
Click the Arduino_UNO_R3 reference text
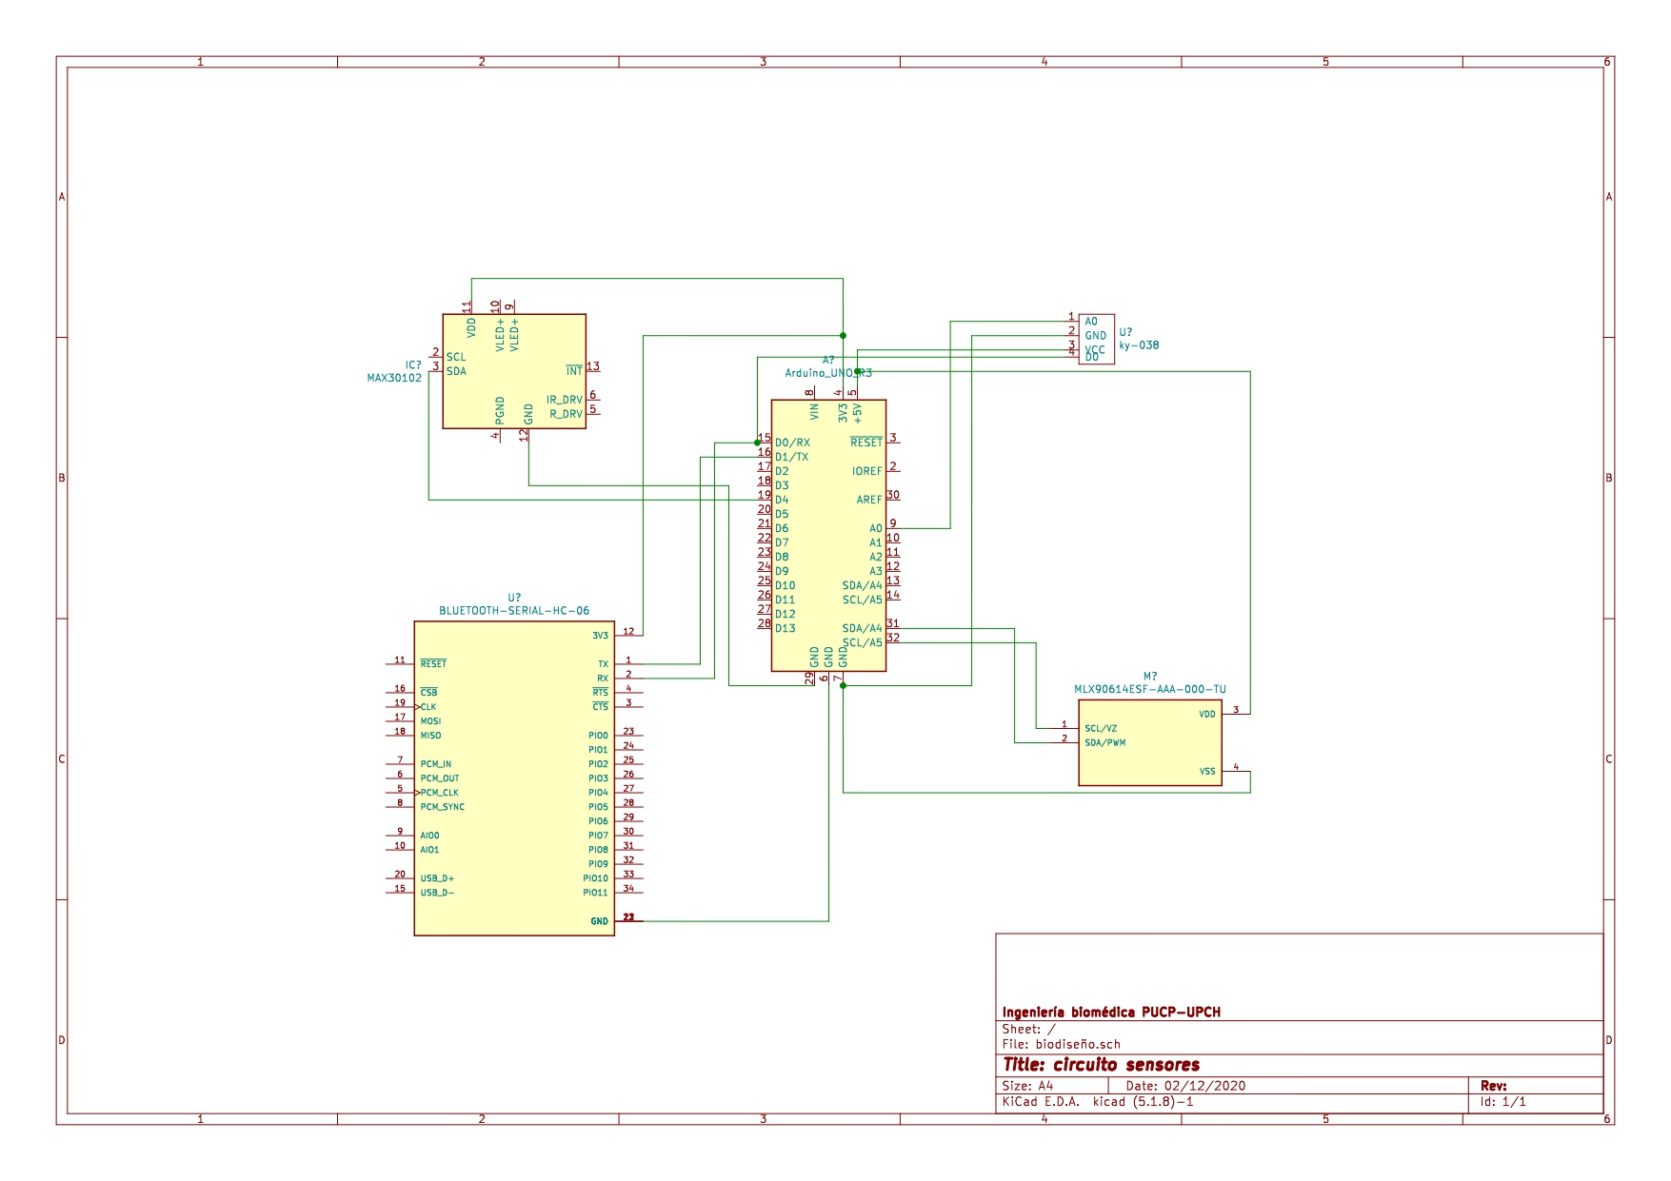(x=828, y=373)
